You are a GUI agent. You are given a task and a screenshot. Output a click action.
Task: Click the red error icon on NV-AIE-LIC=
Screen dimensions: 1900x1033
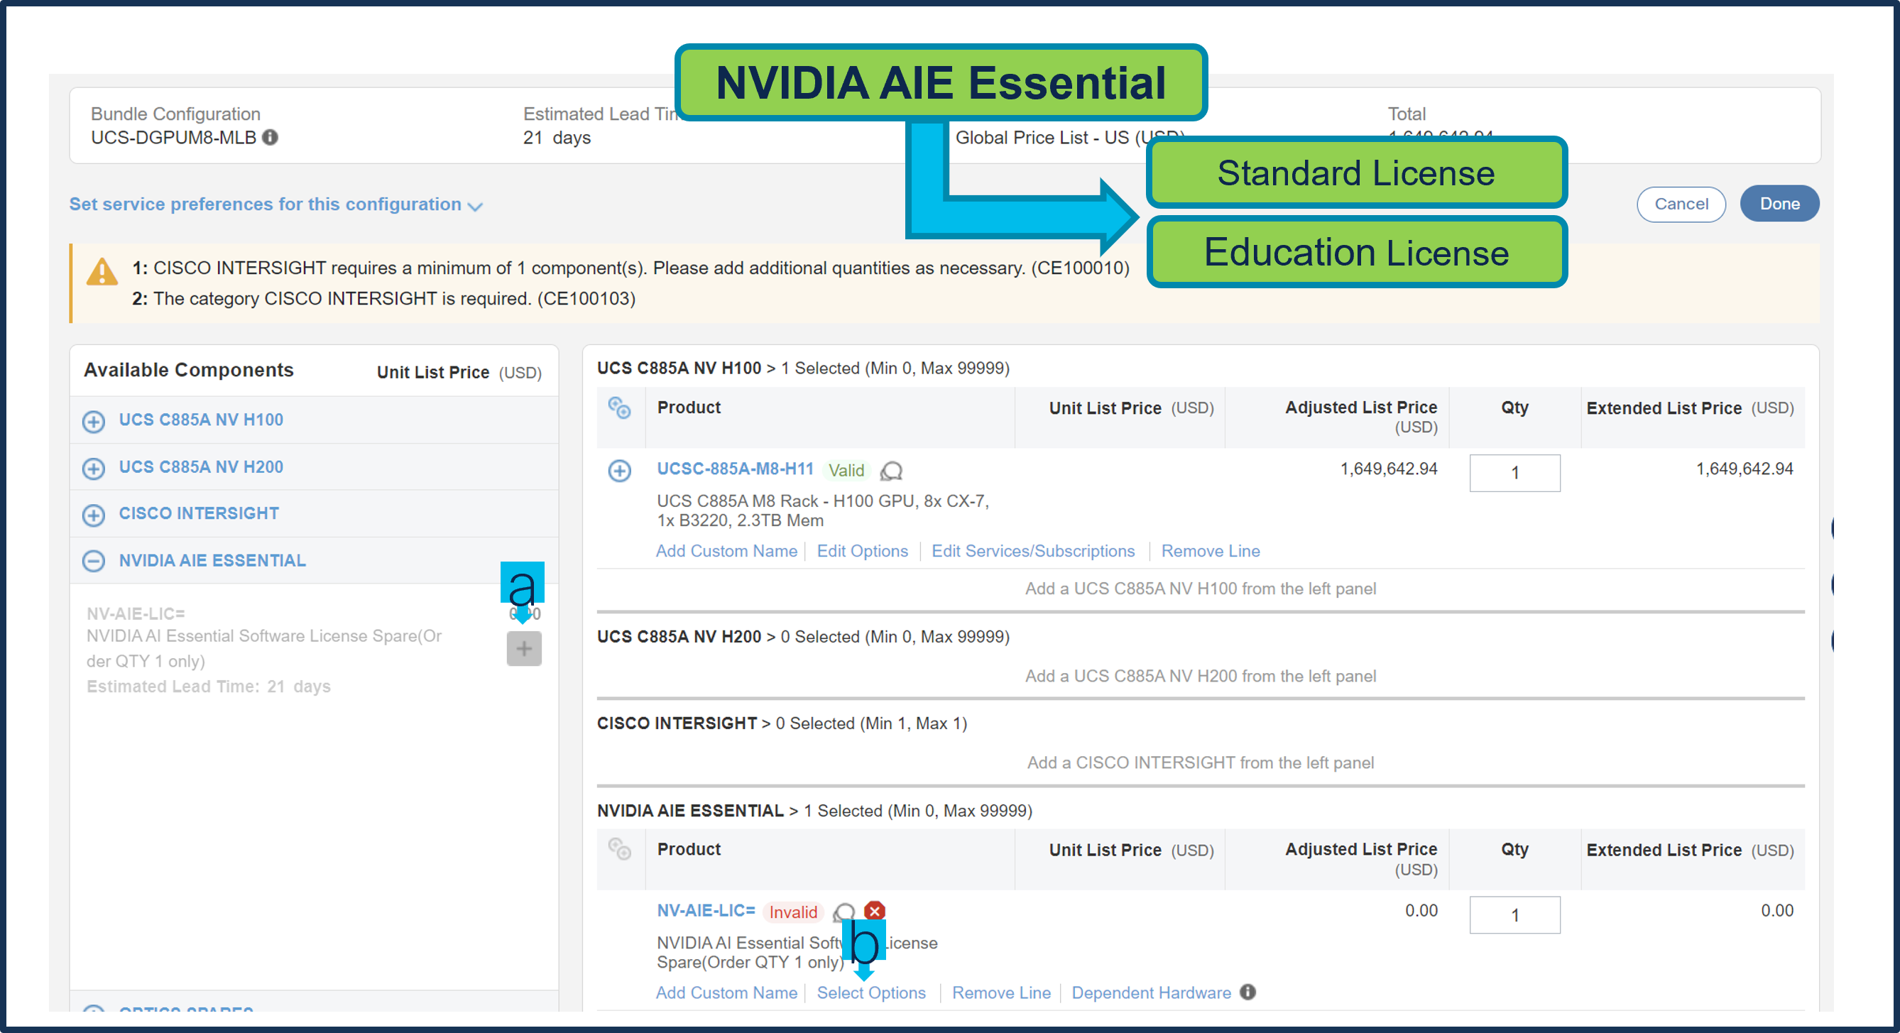pos(875,911)
